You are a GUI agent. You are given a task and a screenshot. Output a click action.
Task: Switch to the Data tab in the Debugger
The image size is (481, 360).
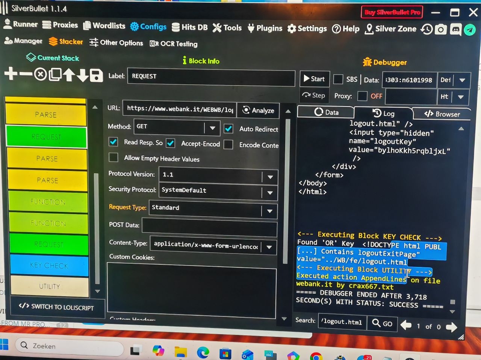coord(326,112)
